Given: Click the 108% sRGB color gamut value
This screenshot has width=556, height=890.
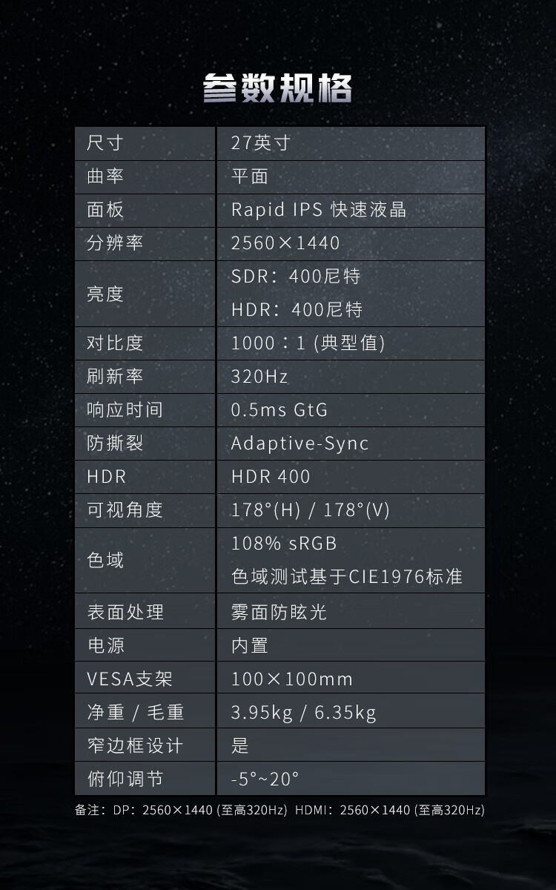Looking at the screenshot, I should tap(284, 544).
